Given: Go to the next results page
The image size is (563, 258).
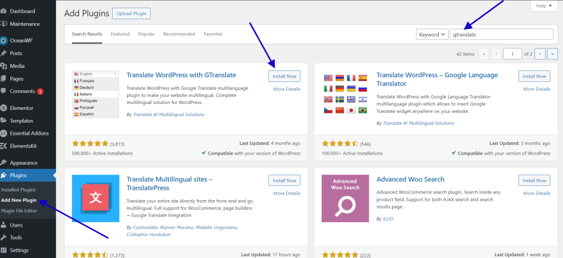Looking at the screenshot, I should click(540, 54).
